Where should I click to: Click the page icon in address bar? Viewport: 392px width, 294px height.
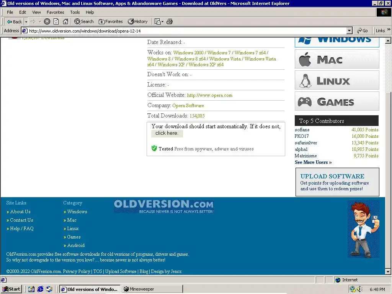[x=24, y=31]
